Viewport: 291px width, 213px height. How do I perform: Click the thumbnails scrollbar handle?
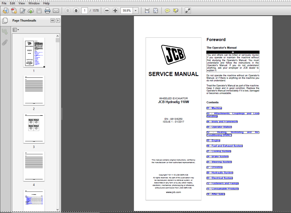[x=58, y=40]
